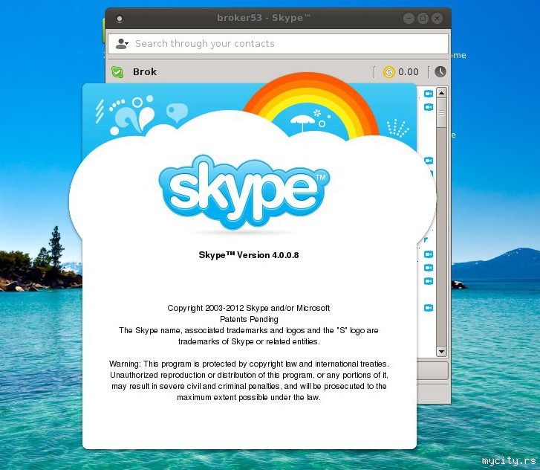540x470 pixels.
Task: Click the topmost video camera icon in contacts
Action: click(429, 94)
